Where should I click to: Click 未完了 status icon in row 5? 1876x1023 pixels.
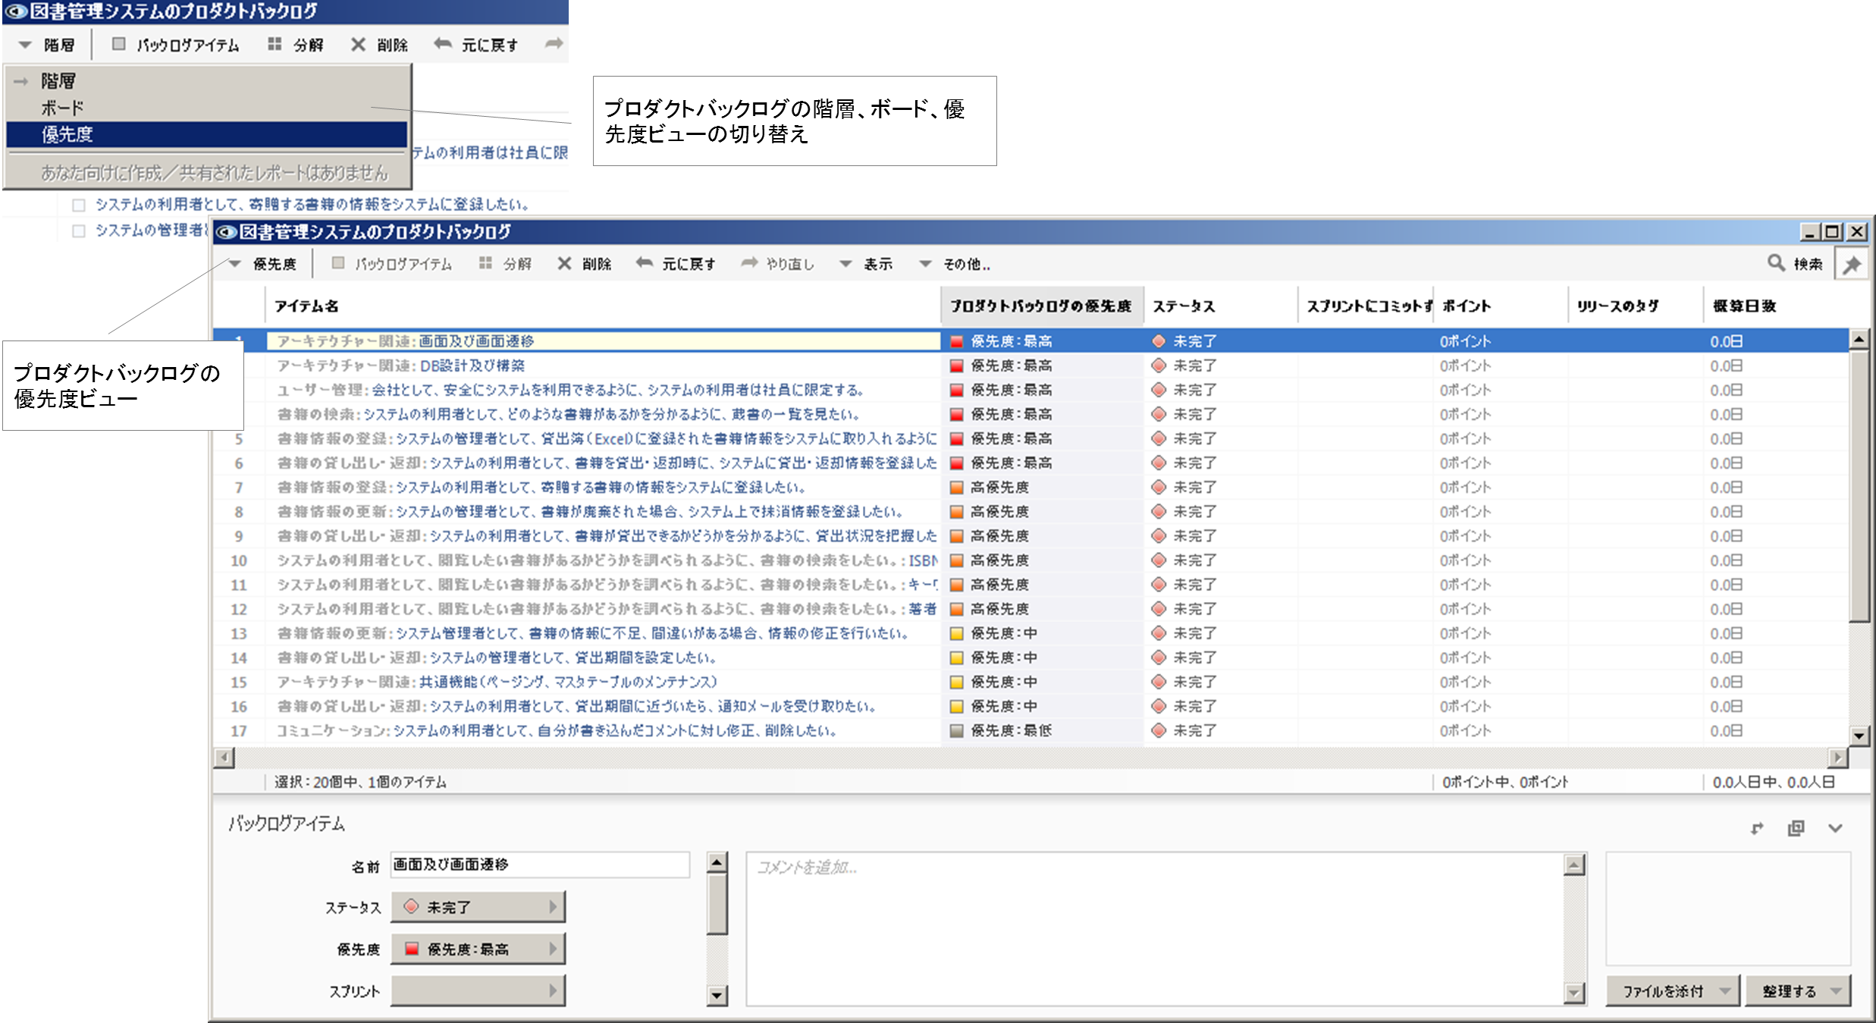pyautogui.click(x=1159, y=439)
